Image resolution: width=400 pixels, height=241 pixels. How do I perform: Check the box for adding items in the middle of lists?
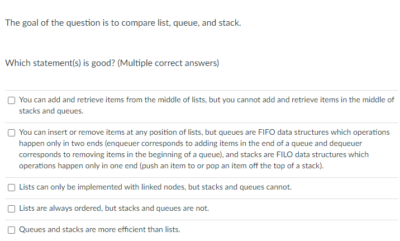click(11, 100)
